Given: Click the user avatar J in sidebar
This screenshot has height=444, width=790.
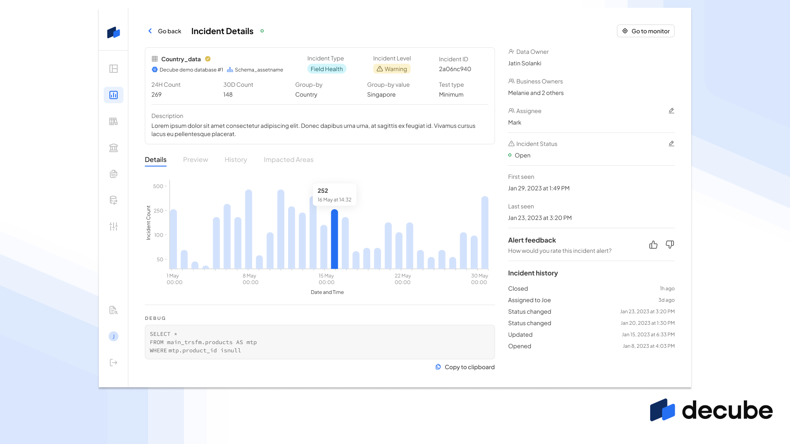Looking at the screenshot, I should pos(114,336).
